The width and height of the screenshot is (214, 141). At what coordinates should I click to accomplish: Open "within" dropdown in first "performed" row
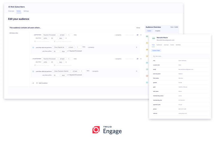pos(45,38)
